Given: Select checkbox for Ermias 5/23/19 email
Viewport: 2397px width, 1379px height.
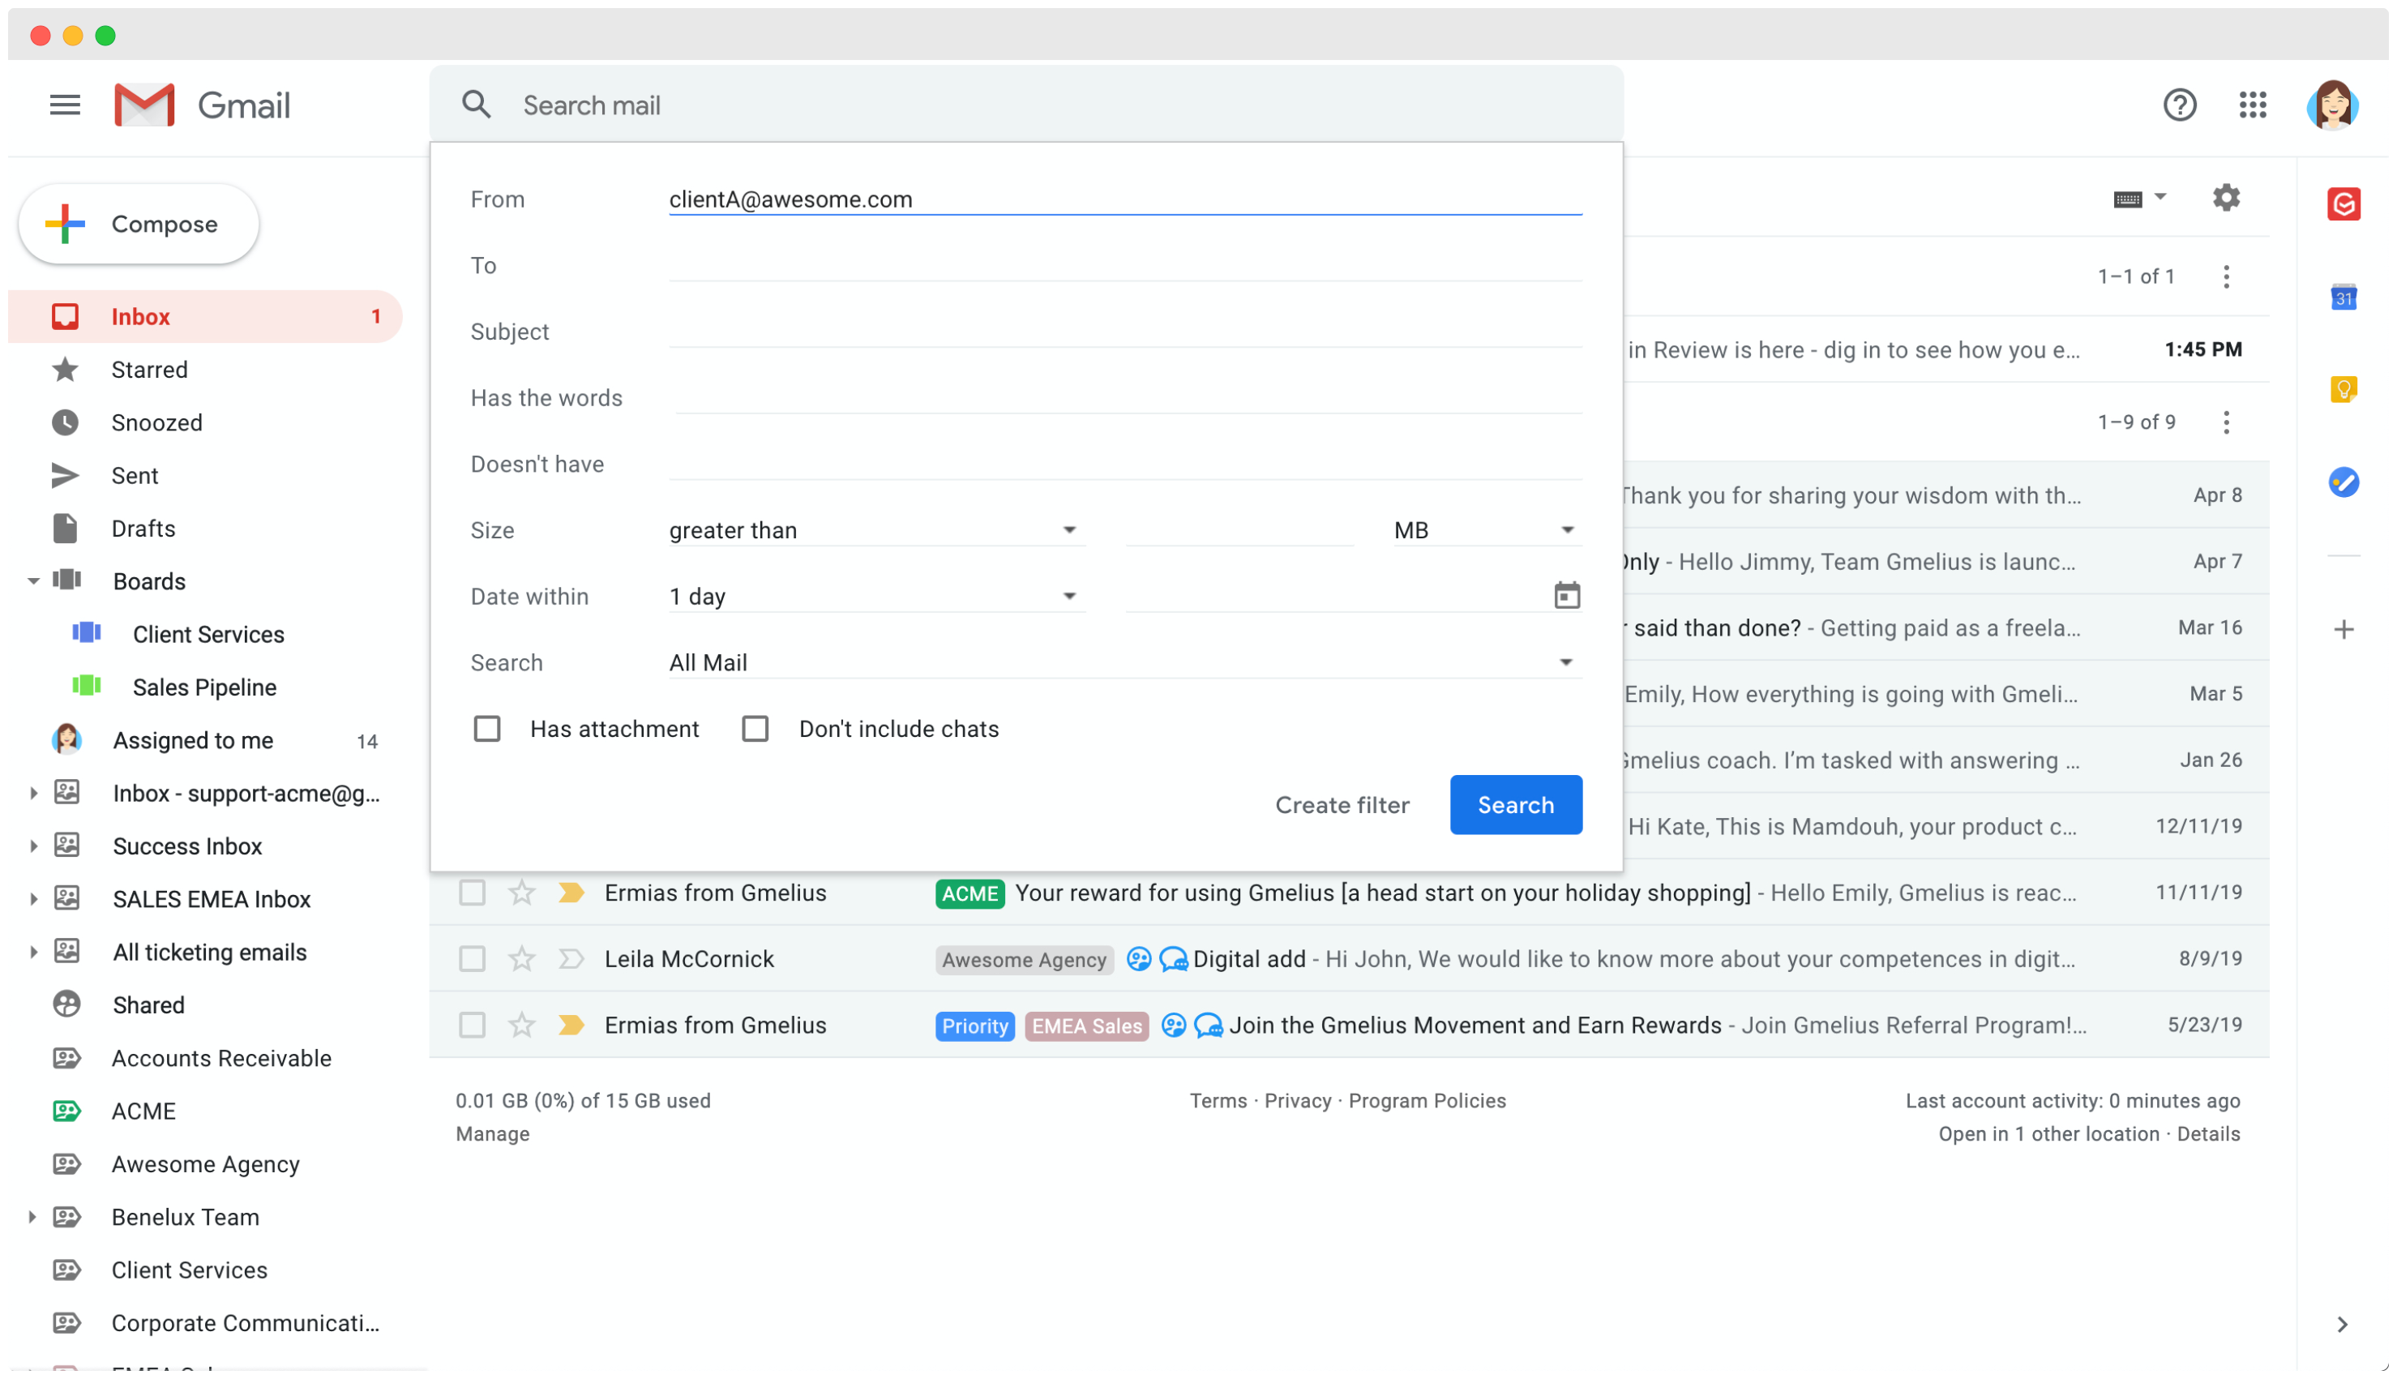Looking at the screenshot, I should (x=472, y=1025).
